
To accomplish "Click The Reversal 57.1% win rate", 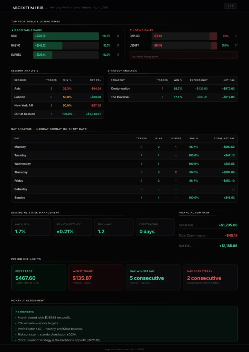I will 178,97.
